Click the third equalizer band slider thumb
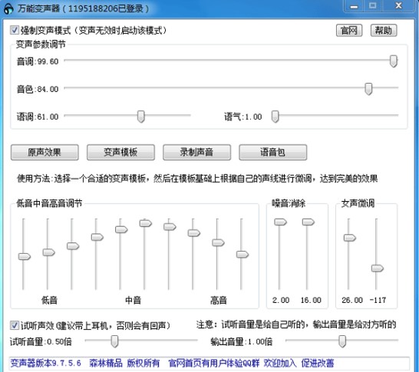This screenshot has width=419, height=372. pyautogui.click(x=73, y=246)
